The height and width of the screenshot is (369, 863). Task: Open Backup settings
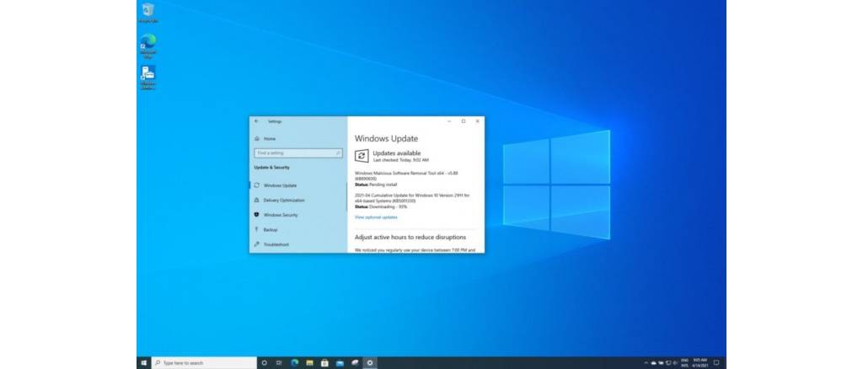266,230
